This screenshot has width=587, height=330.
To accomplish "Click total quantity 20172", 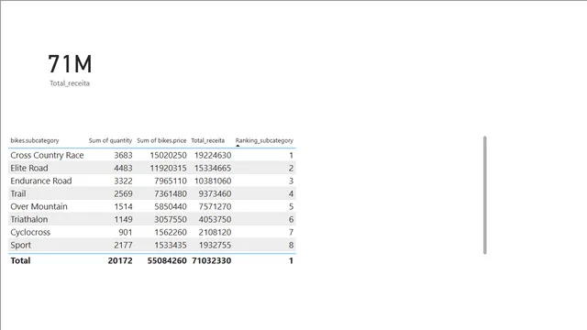I will point(120,260).
